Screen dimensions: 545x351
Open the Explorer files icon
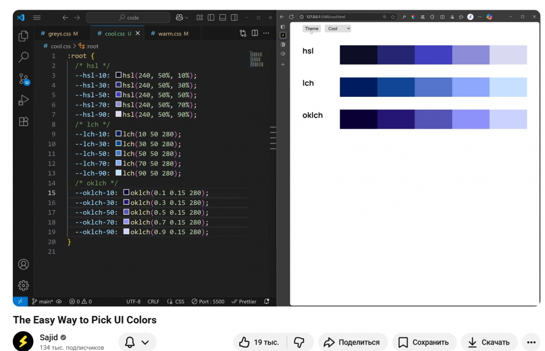point(23,36)
